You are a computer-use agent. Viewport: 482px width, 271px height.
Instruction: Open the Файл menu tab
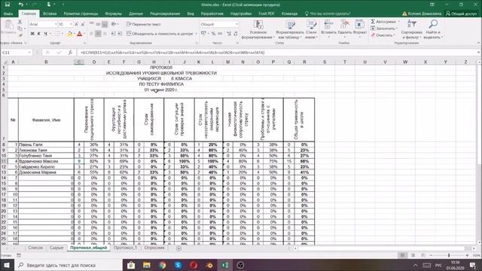coord(8,14)
